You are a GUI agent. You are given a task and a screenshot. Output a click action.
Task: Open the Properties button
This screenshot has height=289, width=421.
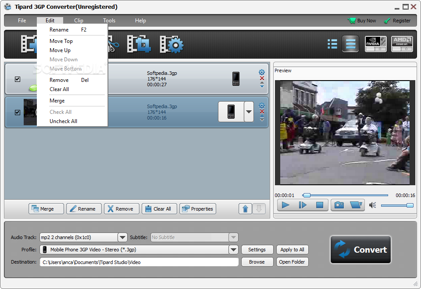(x=198, y=208)
